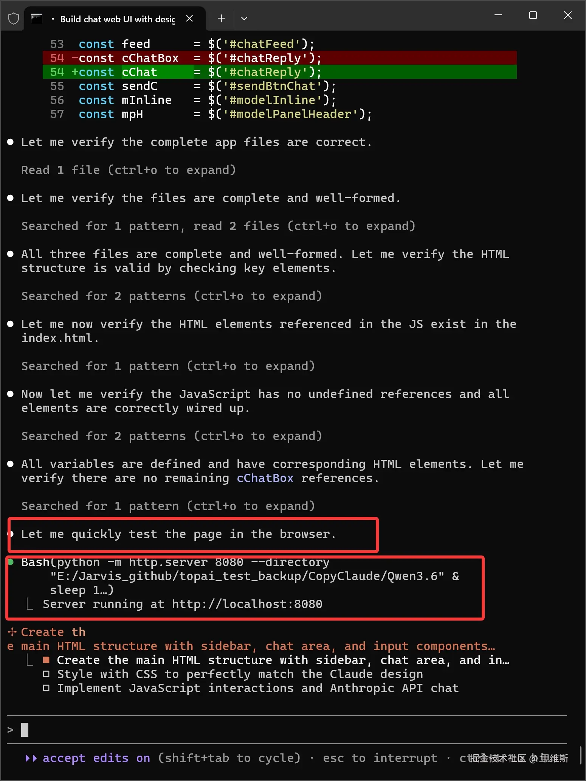Toggle the 'accept edits on' mode text
This screenshot has width=586, height=781.
click(x=96, y=758)
